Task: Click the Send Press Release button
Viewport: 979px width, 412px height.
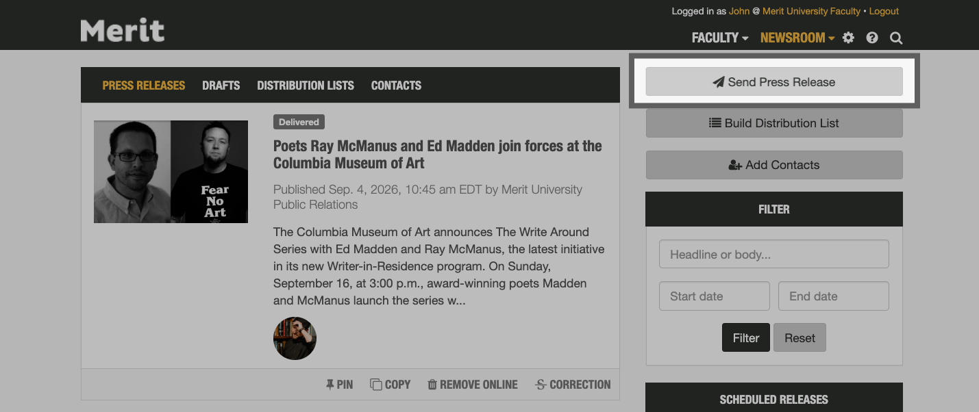Action: (774, 82)
